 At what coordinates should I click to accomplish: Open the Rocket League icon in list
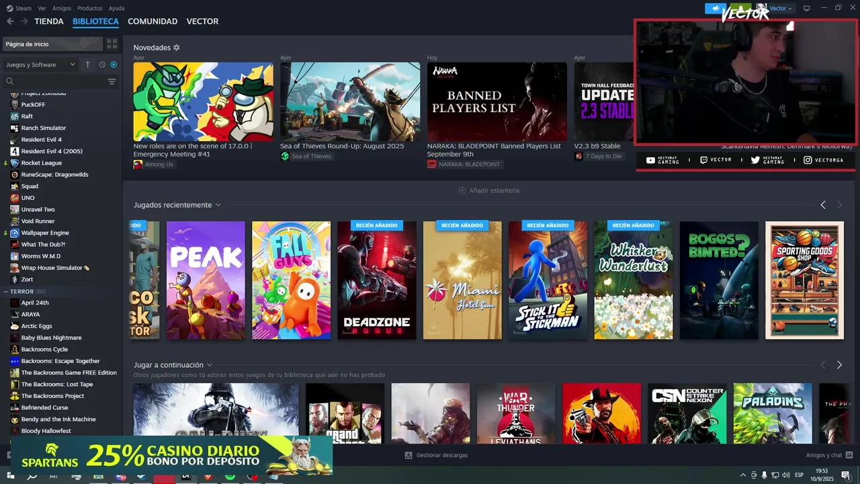[x=15, y=163]
